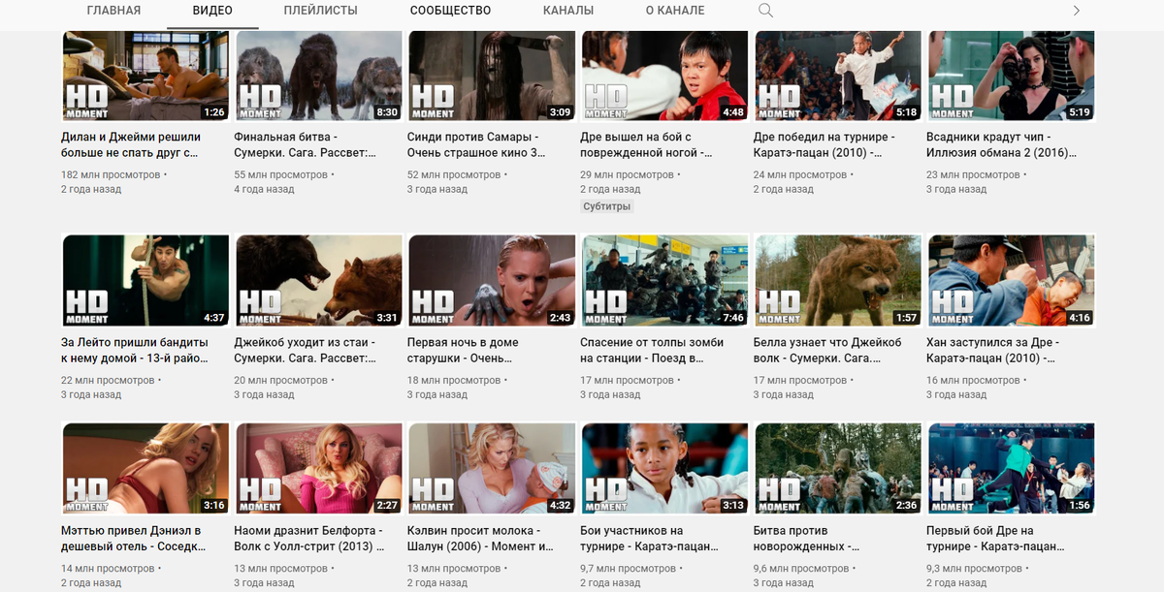Image resolution: width=1164 pixels, height=592 pixels.
Task: Open title Синди против Самары
Action: tap(476, 145)
